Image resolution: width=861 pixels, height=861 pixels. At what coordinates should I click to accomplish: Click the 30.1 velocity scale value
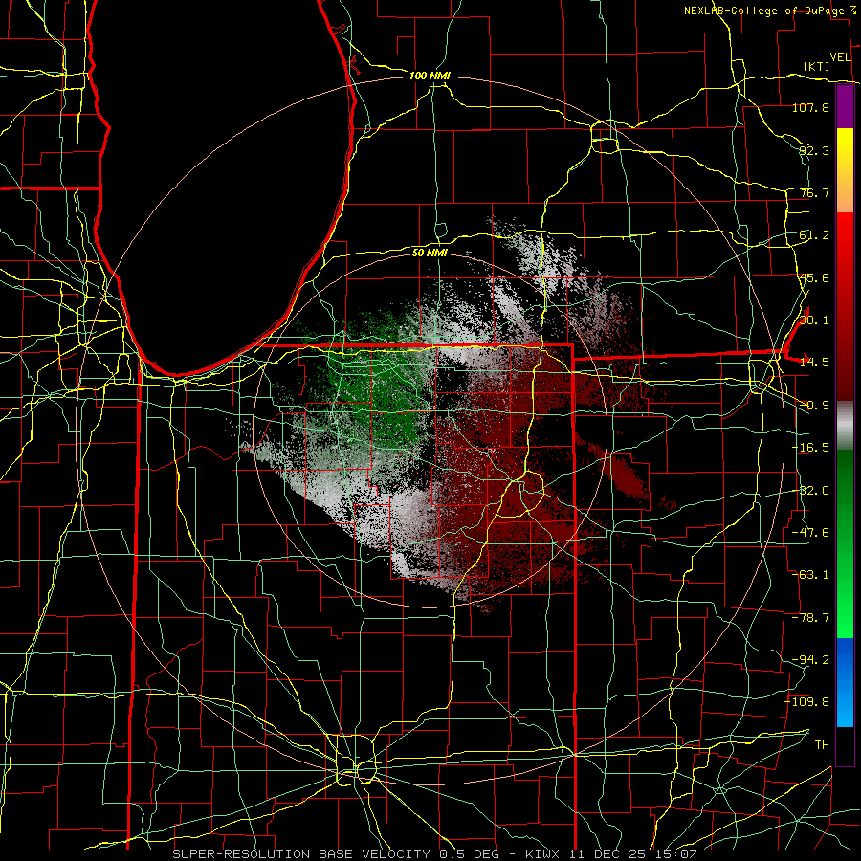point(814,320)
